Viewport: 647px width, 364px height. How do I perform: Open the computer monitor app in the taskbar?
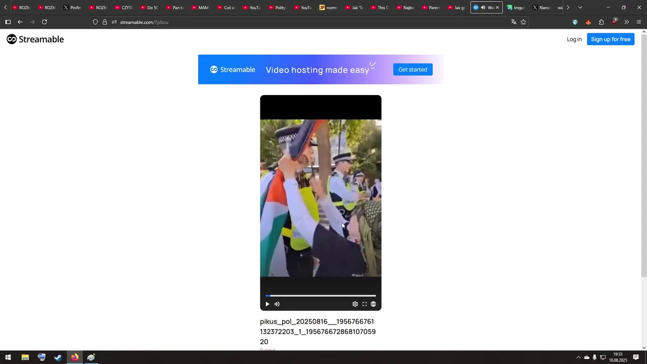pos(41,357)
